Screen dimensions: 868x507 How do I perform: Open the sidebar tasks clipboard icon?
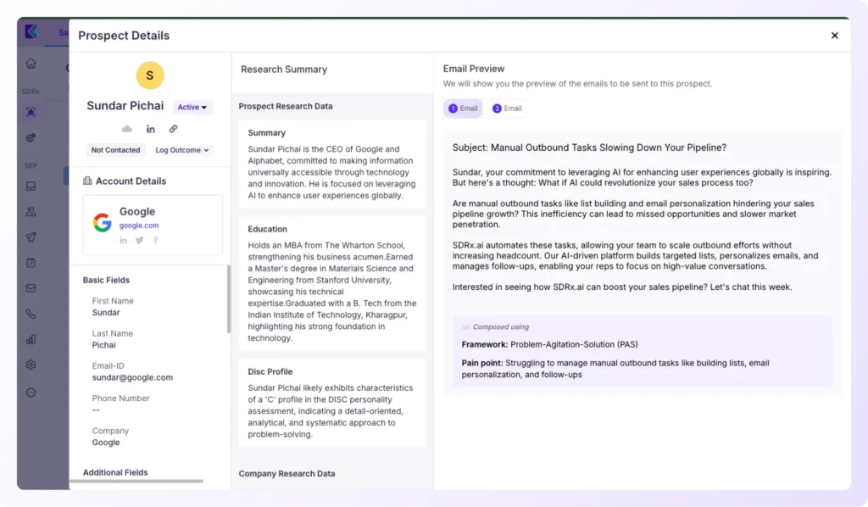pos(31,263)
